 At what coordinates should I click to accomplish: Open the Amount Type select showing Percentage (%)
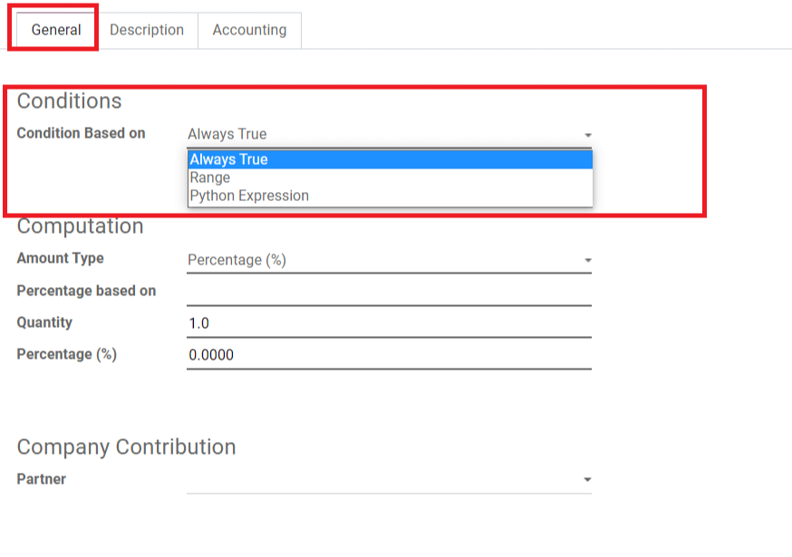point(389,260)
